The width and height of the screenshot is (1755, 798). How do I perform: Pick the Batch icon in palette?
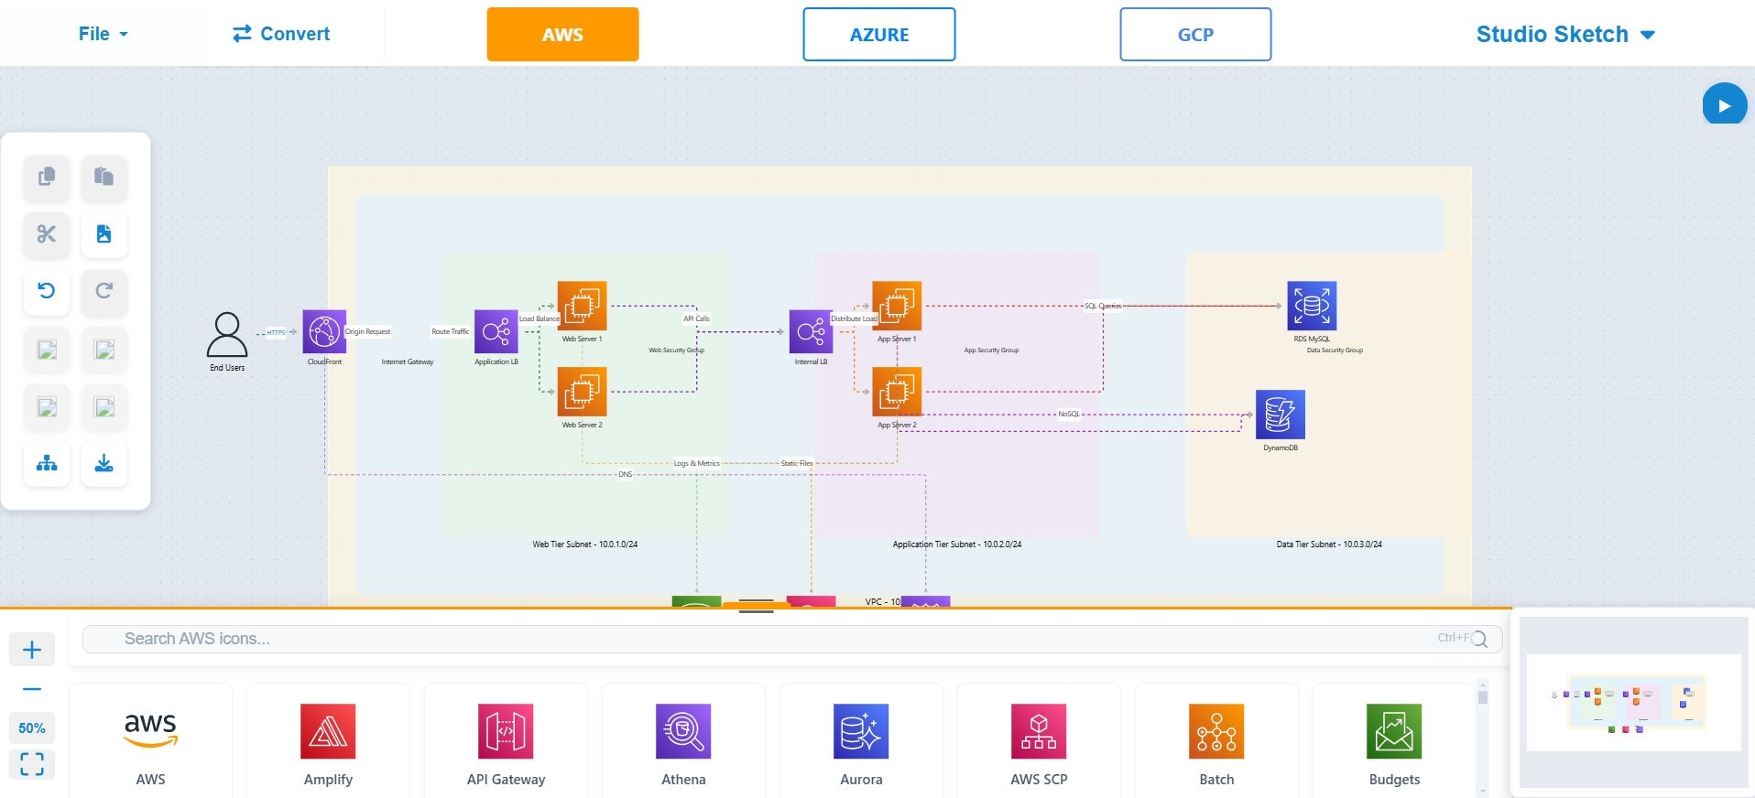point(1216,731)
